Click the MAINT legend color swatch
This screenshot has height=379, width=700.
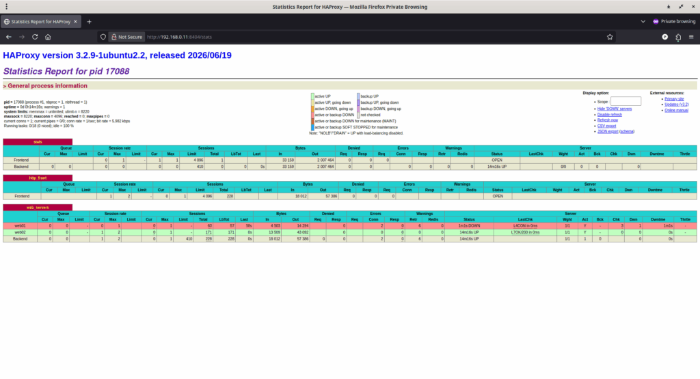click(312, 122)
